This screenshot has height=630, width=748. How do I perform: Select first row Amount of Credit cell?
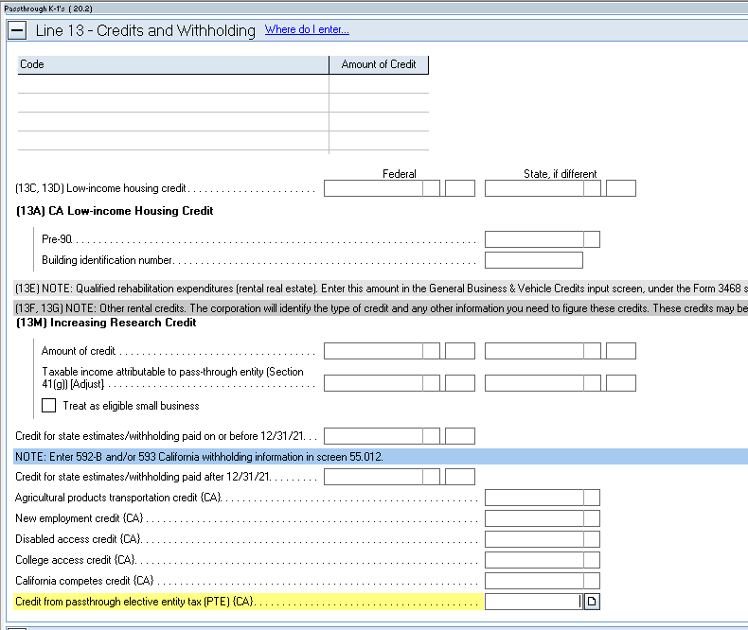(x=379, y=84)
